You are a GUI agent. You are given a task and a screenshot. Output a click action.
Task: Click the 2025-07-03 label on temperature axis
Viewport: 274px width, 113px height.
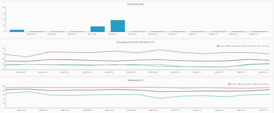click(21, 72)
